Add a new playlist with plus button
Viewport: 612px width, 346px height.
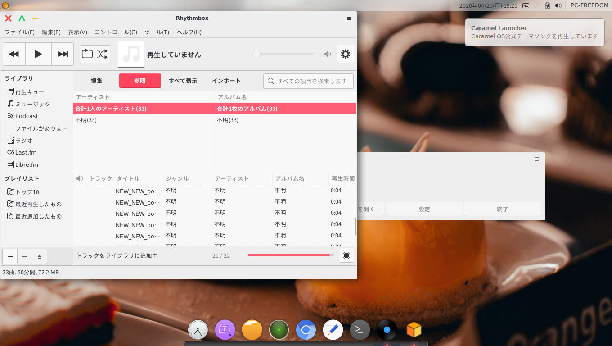click(10, 256)
